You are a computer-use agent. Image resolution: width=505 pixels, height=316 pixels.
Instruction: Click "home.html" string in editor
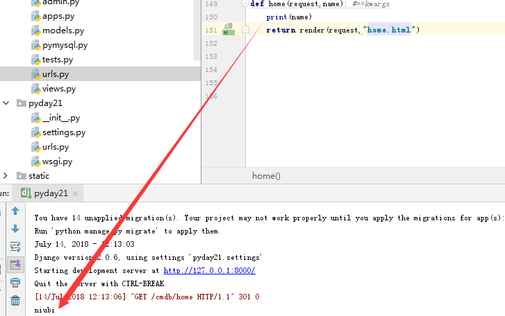click(x=389, y=30)
